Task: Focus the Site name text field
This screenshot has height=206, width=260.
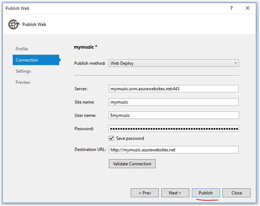Action: [173, 102]
